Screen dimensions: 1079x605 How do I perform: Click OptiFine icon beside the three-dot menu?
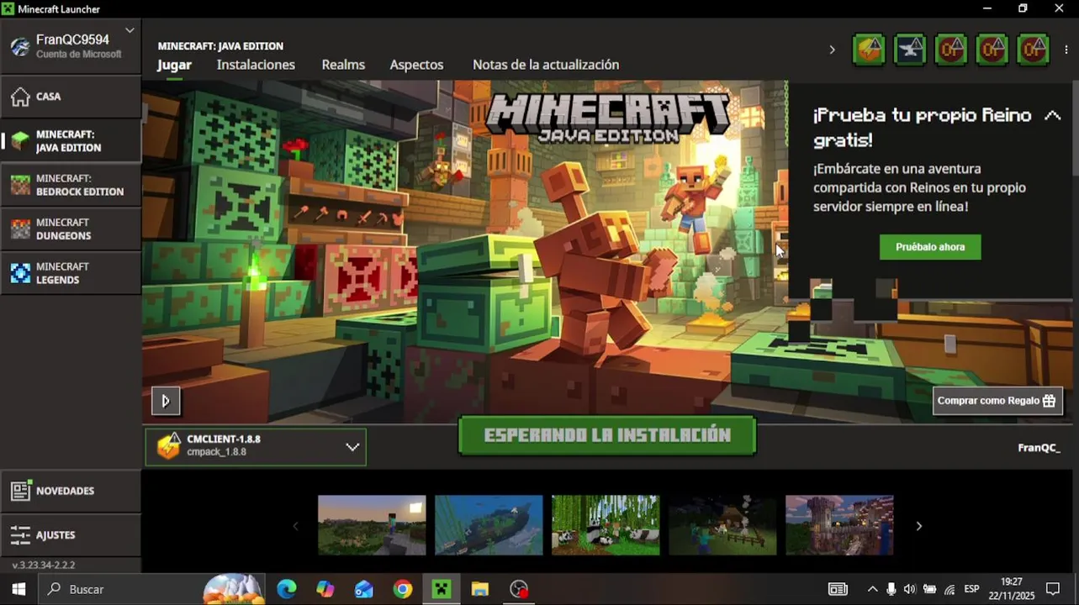[1033, 50]
